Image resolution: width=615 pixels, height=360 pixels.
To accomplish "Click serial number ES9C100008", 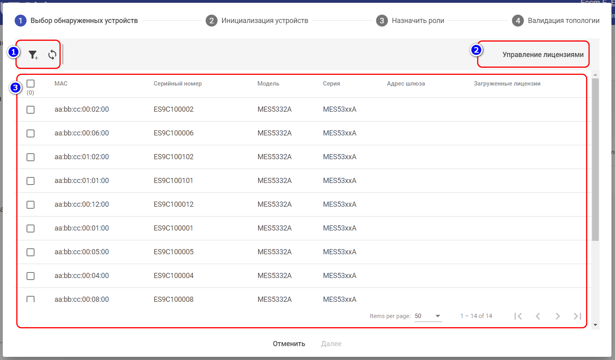I will pyautogui.click(x=174, y=299).
